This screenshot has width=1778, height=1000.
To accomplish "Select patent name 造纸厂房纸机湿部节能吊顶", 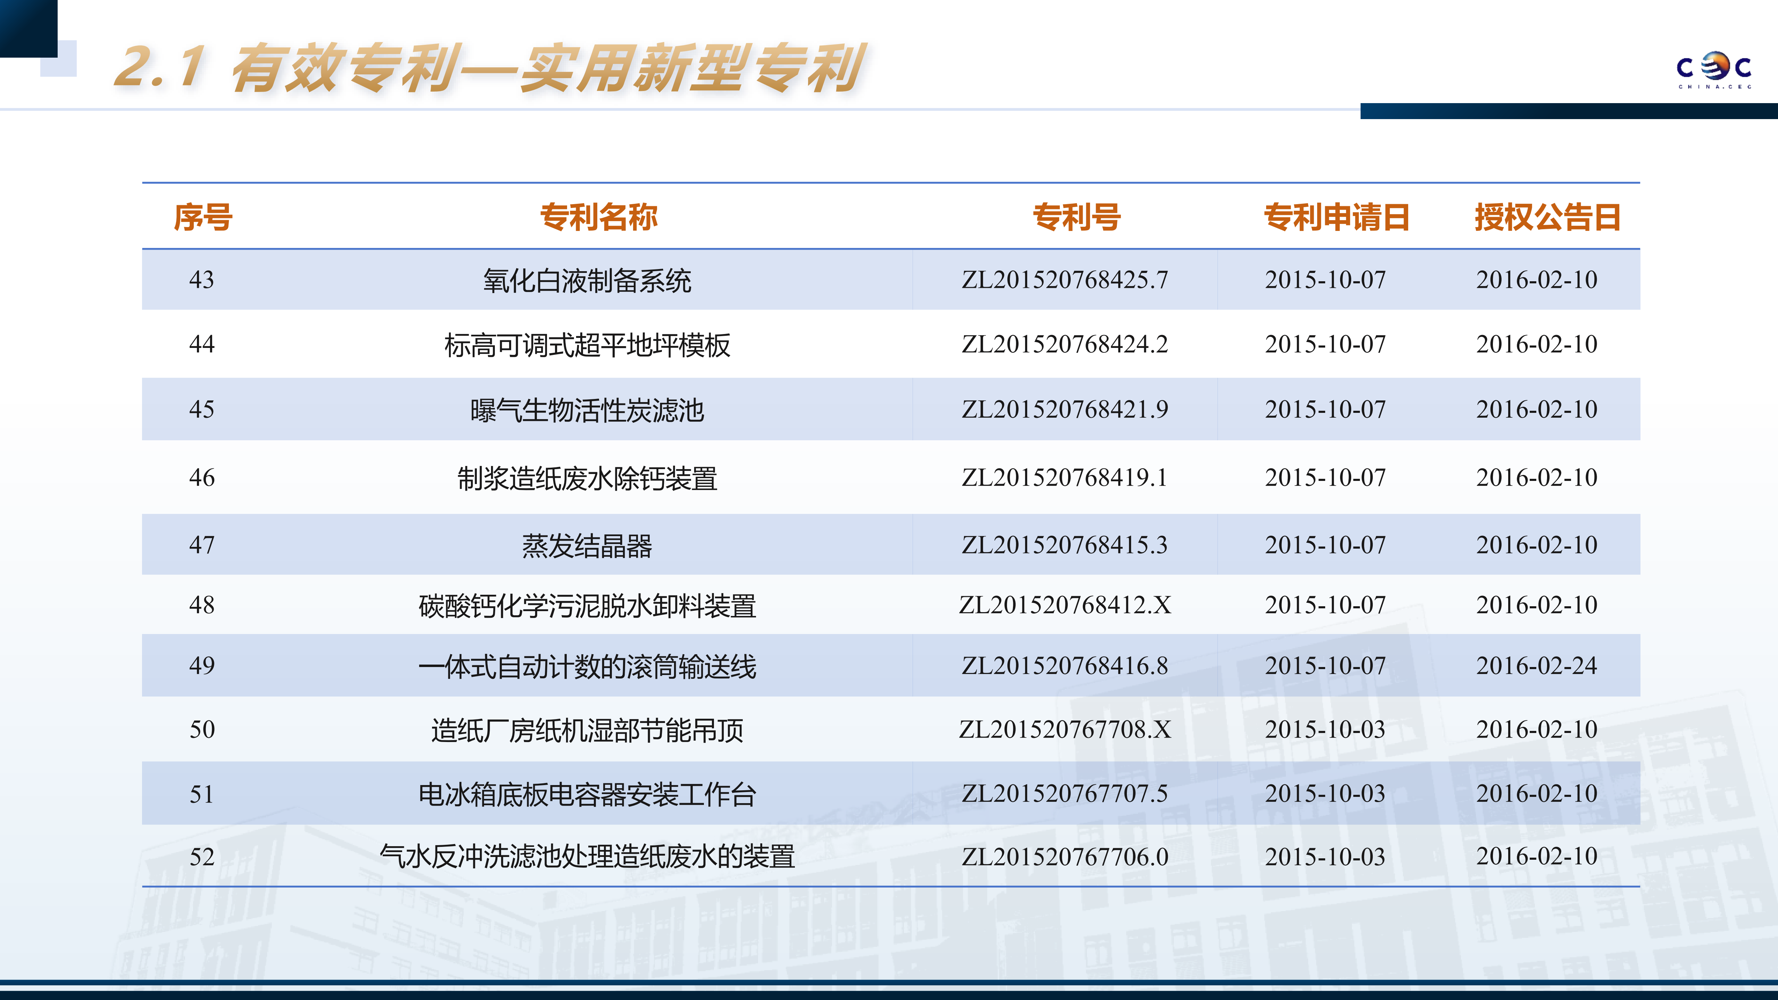I will pyautogui.click(x=587, y=730).
